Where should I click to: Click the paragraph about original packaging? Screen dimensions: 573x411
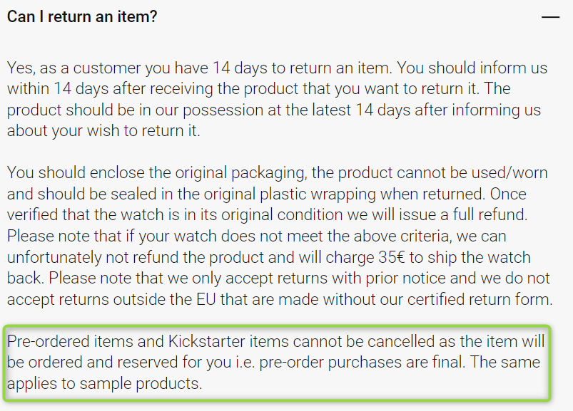tap(280, 236)
